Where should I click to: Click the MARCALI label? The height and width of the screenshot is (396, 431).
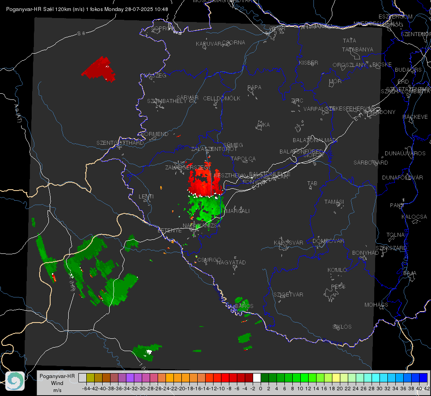pyautogui.click(x=238, y=211)
